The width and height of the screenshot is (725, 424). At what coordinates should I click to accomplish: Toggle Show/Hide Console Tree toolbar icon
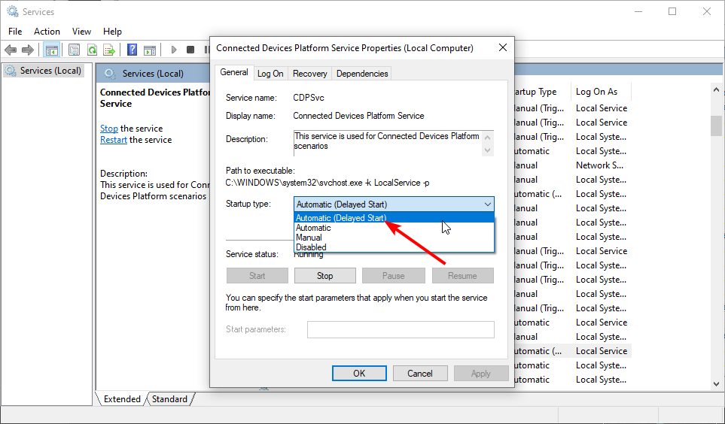(51, 50)
